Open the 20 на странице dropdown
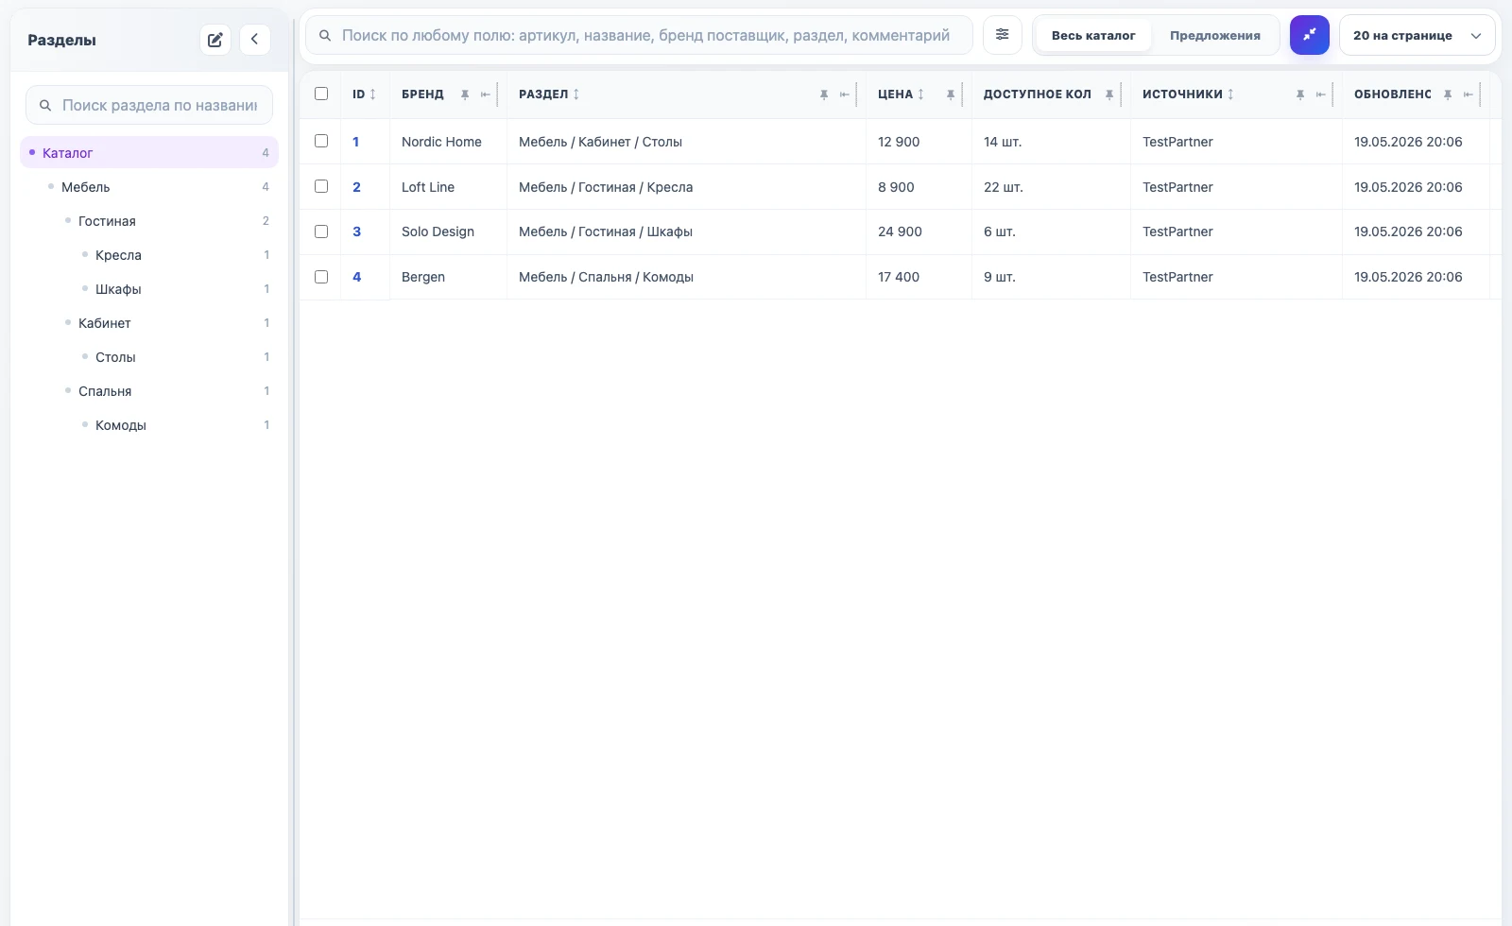Viewport: 1512px width, 926px height. coord(1417,35)
